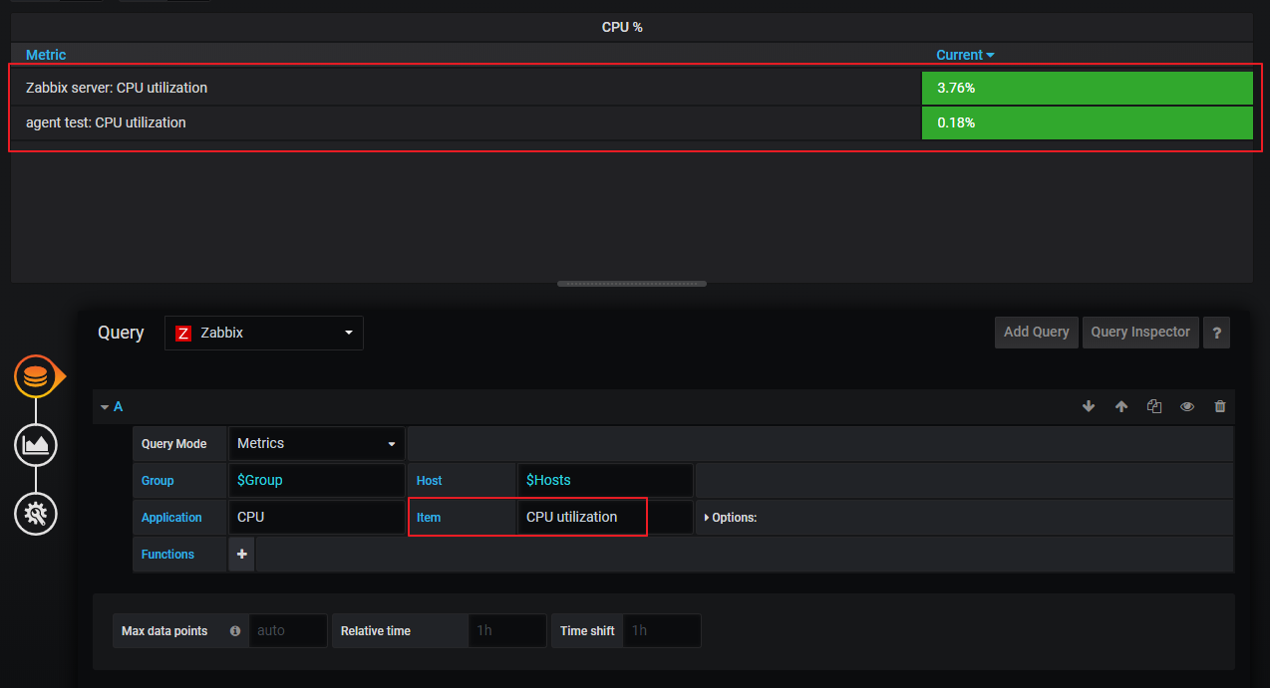Click the Max data points info icon
1270x688 pixels.
click(235, 631)
